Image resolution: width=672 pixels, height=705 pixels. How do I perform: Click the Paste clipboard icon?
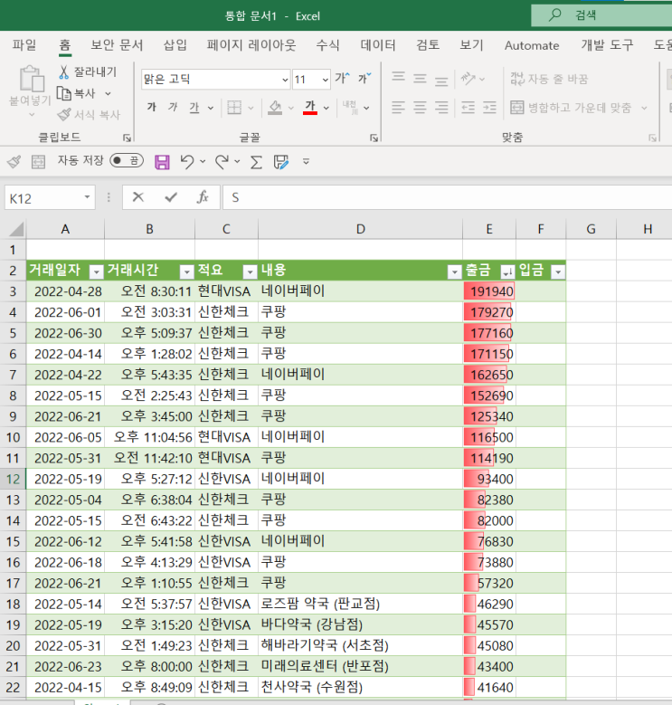click(32, 79)
